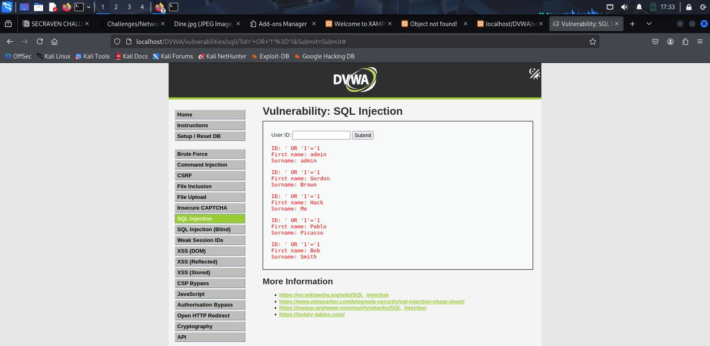Screen dimensions: 710x346
Task: Open the Command Injection page
Action: [210, 165]
